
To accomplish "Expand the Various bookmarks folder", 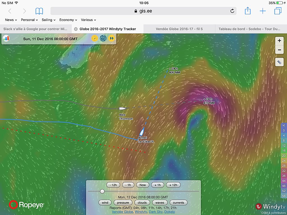I will [x=88, y=20].
